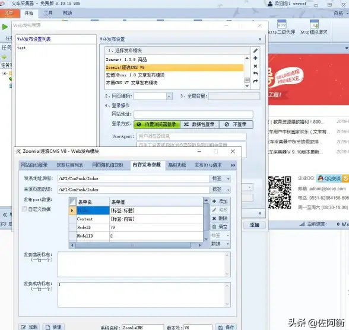Select the Content row in post table
The height and width of the screenshot is (330, 349).
point(137,219)
